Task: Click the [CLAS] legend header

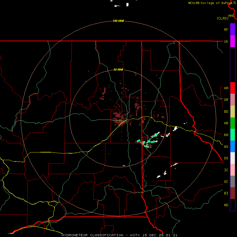Action: pos(223,18)
